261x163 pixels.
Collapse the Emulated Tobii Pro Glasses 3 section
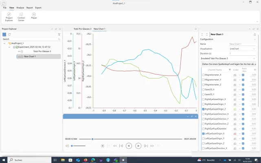coord(254,59)
